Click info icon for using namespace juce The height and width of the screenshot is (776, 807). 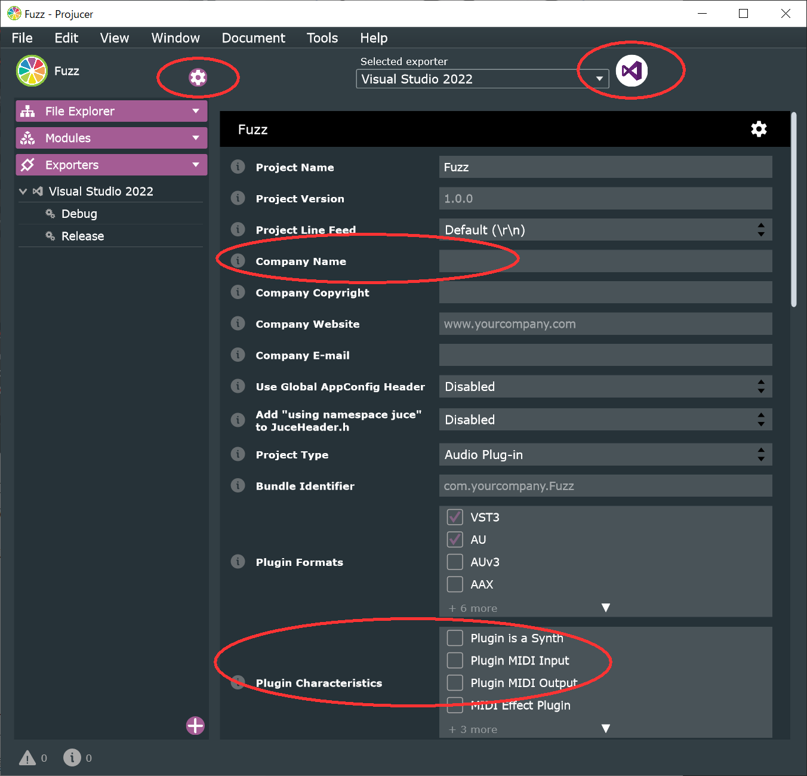click(238, 420)
